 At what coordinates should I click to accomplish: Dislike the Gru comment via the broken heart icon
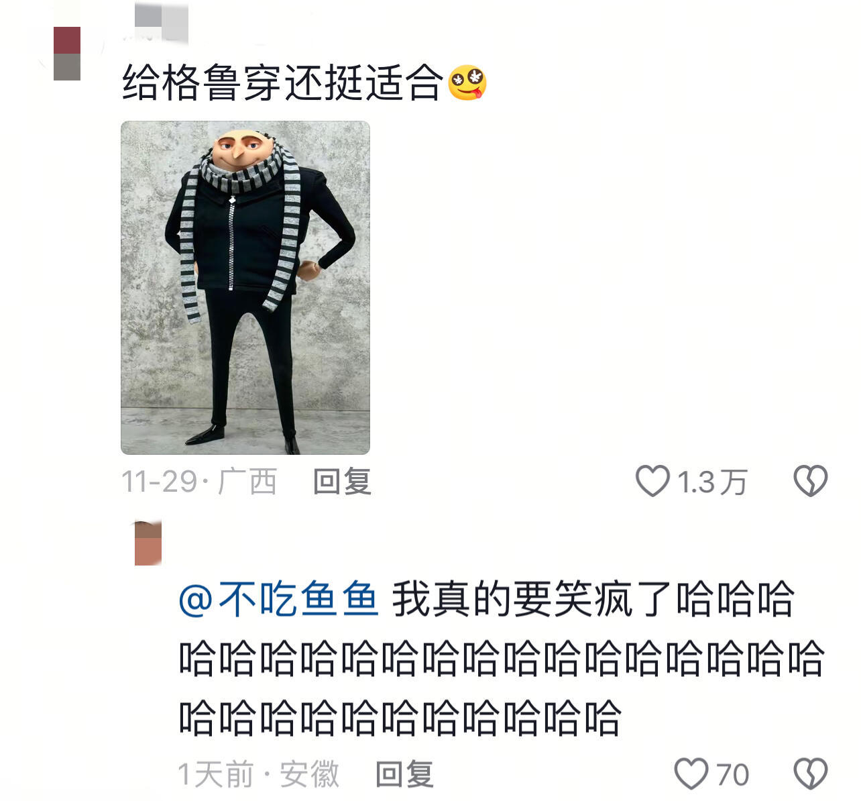click(811, 481)
